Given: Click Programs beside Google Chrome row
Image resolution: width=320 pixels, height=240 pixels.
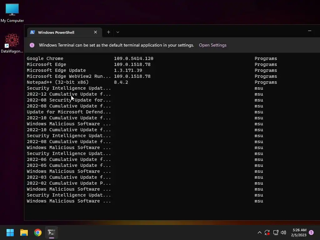Looking at the screenshot, I should 266,58.
